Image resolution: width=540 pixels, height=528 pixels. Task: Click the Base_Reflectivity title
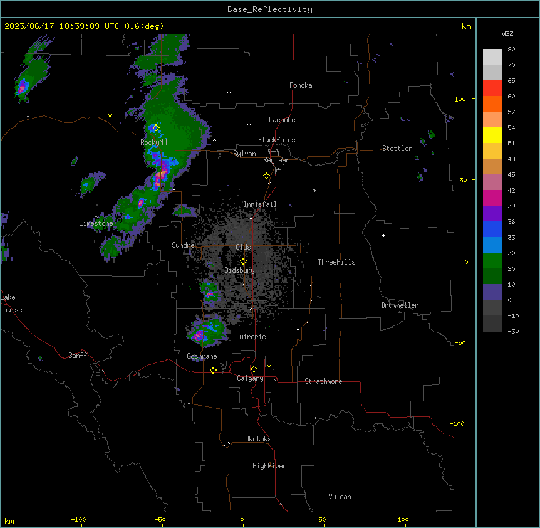[x=270, y=9]
